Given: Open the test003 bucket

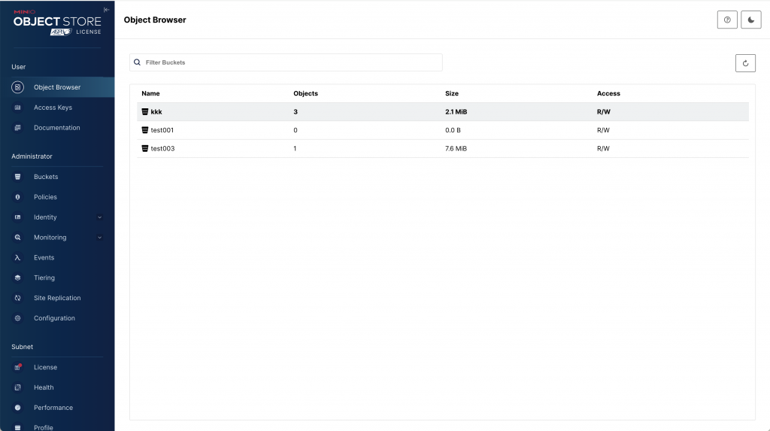Looking at the screenshot, I should (162, 149).
